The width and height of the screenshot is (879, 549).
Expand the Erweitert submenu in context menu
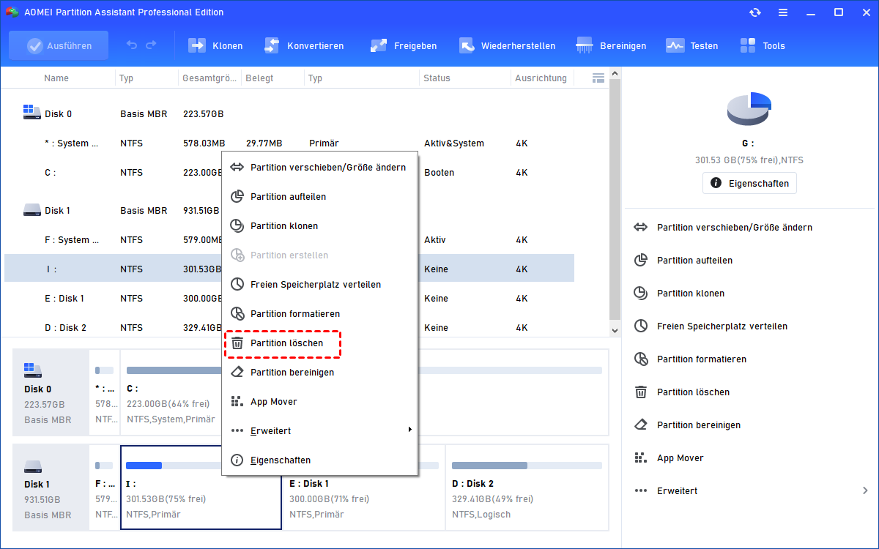tap(320, 430)
